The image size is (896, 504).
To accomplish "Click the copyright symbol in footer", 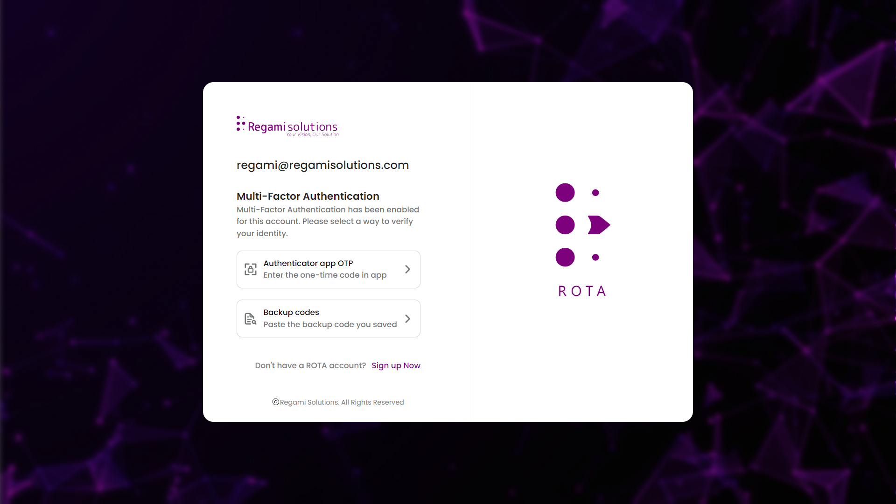I will [275, 402].
